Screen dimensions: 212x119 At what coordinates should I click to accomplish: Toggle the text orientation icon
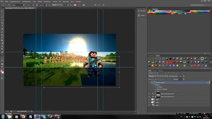[9, 5]
